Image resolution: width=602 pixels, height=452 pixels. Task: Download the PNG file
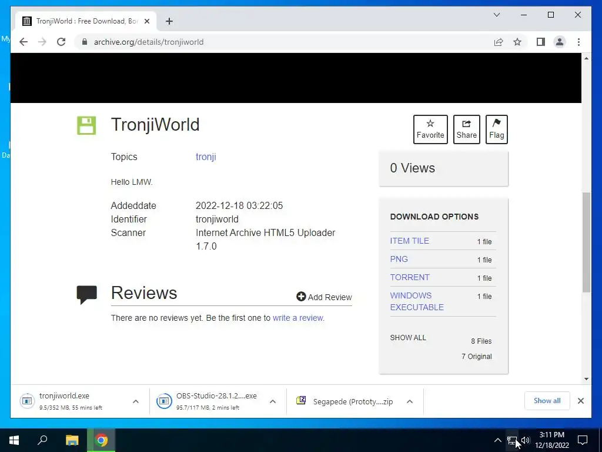coord(399,259)
